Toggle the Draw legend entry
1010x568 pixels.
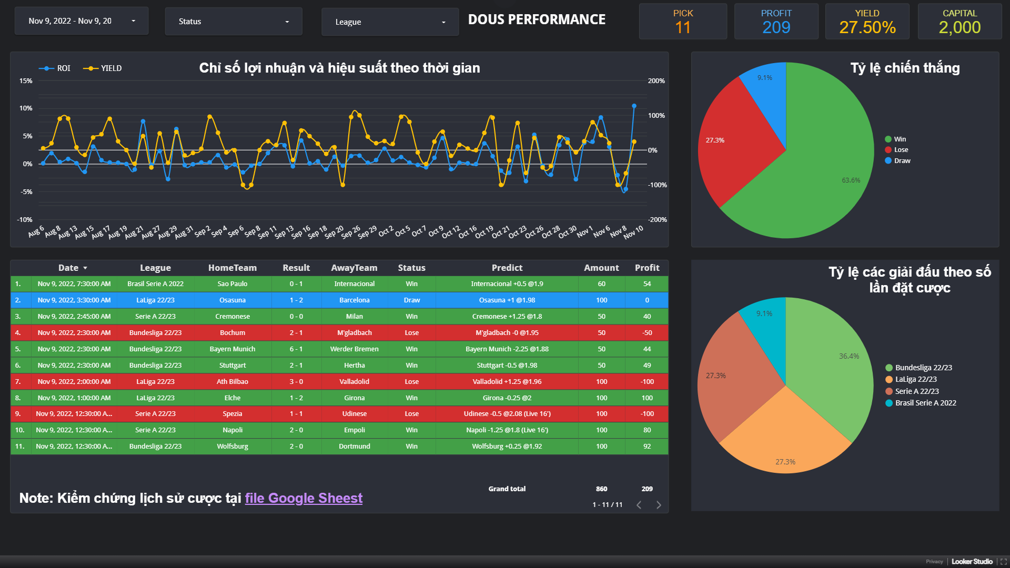tap(902, 161)
